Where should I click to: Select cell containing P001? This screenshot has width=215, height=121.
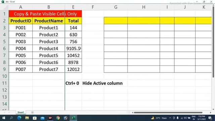point(20,28)
